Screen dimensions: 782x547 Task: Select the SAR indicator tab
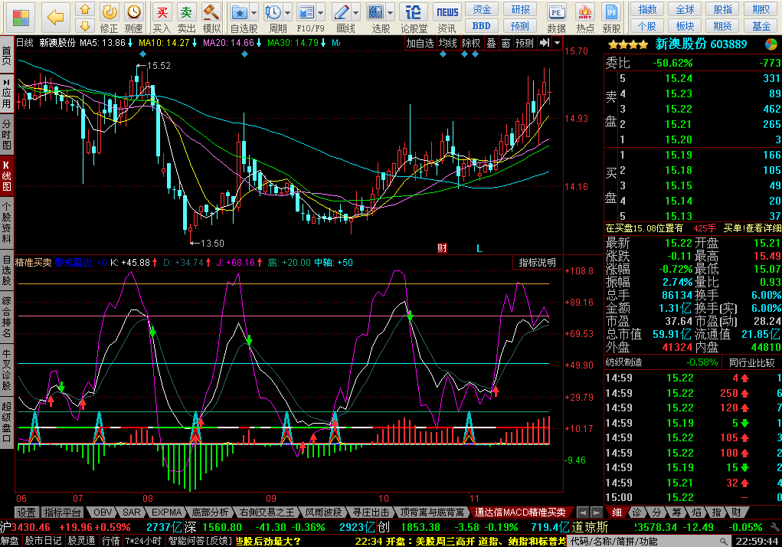click(132, 513)
